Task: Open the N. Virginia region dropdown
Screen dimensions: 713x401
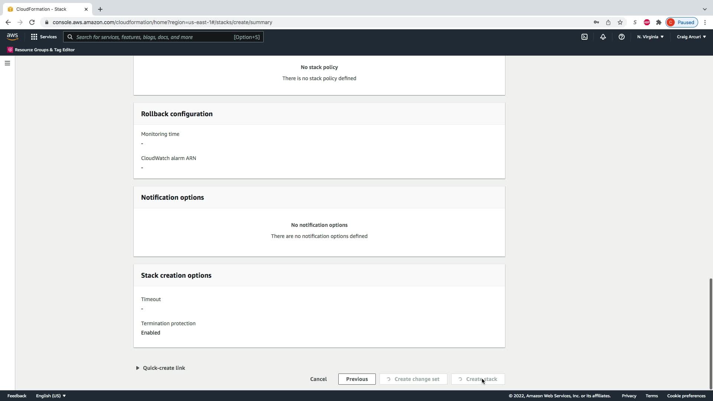Action: (650, 37)
